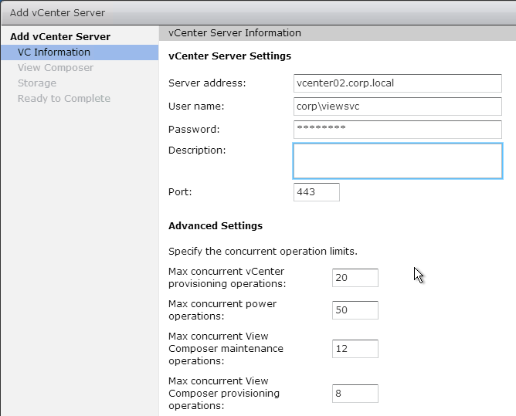
Task: Click the Password label
Action: pos(194,129)
